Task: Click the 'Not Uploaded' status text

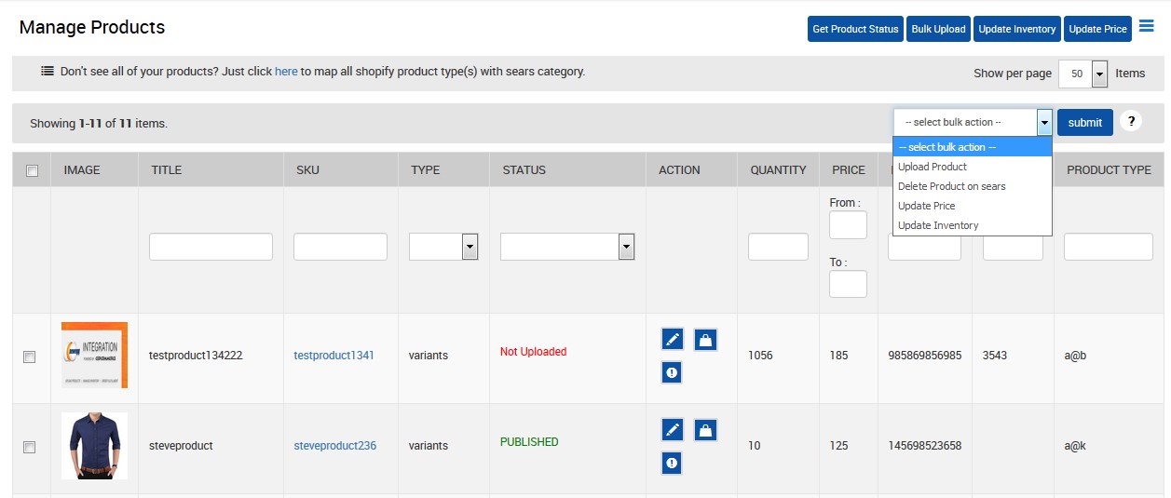Action: coord(533,352)
